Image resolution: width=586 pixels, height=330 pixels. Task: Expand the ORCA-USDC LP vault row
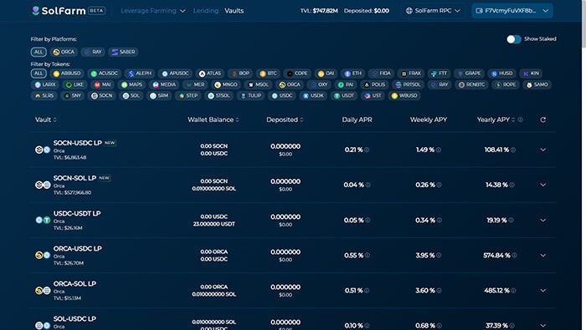[x=543, y=256]
